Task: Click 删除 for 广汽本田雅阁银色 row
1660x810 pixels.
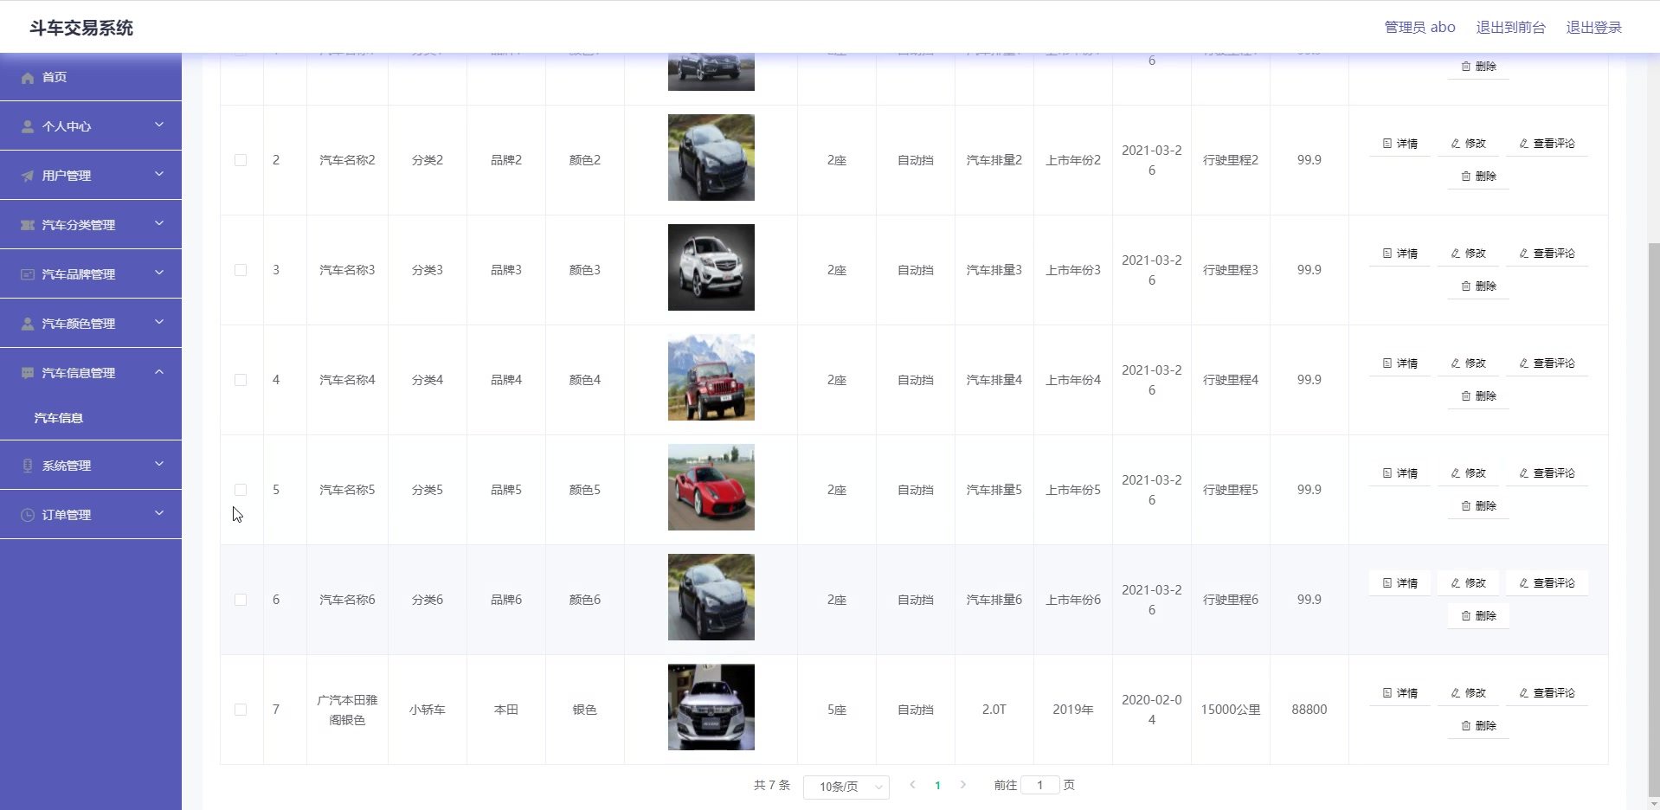Action: pyautogui.click(x=1478, y=726)
